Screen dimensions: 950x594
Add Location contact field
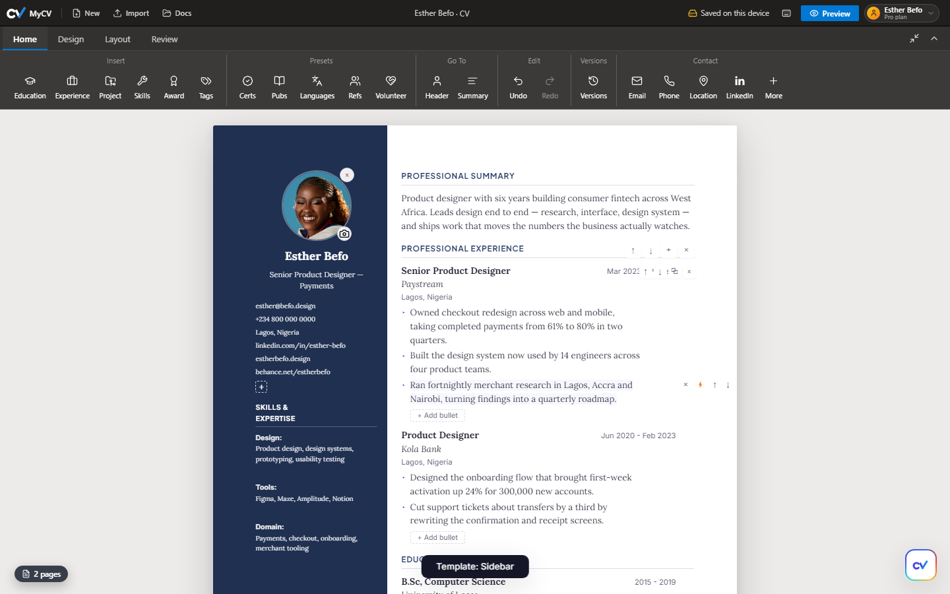coord(703,87)
